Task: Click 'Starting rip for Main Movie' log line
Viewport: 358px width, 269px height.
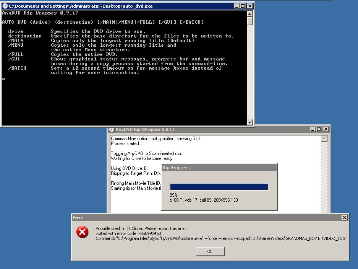Action: [x=136, y=188]
